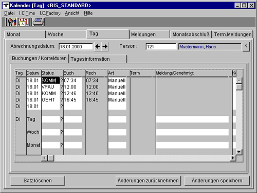
Task: Click Buch time cell 12:00
Action: point(73,87)
